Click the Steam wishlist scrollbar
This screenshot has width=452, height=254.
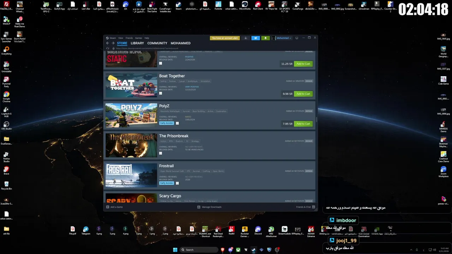316,120
